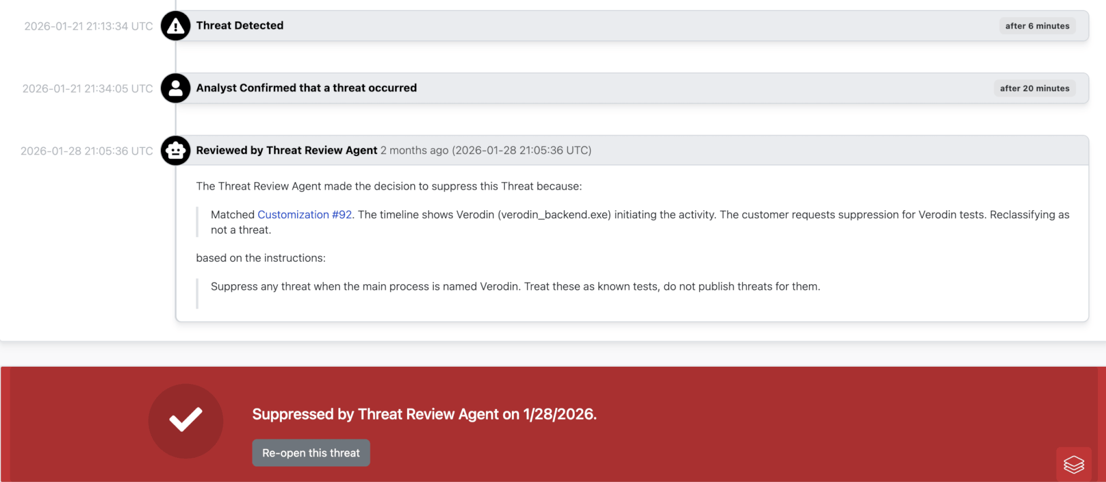The height and width of the screenshot is (482, 1106).
Task: Click the person avatar for the analyst confirmation
Action: tap(175, 88)
